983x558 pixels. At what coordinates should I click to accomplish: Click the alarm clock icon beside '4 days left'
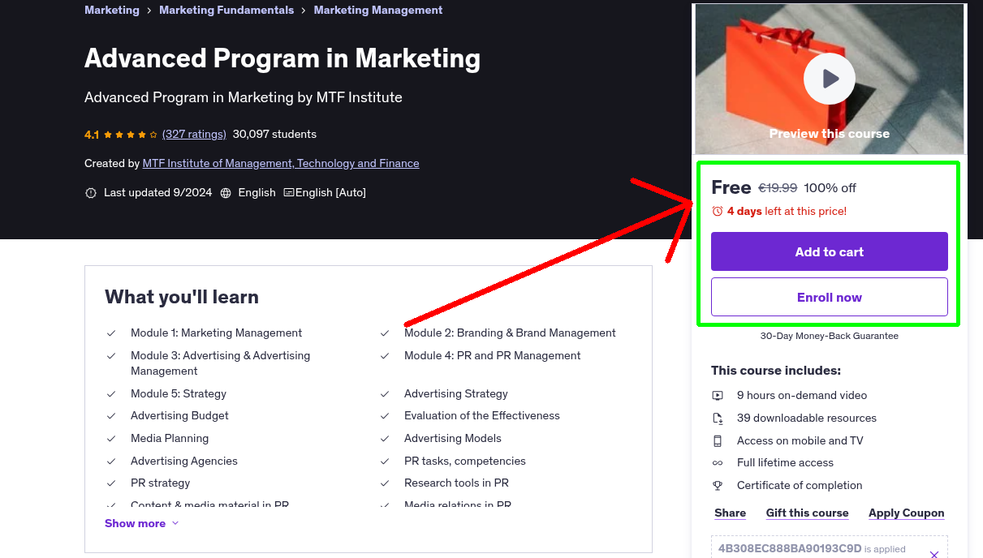718,211
